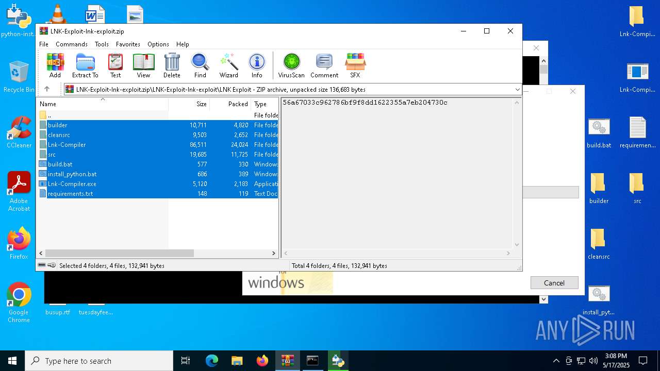Select the builder folder in archive
Viewport: 660px width, 371px height.
(x=158, y=125)
